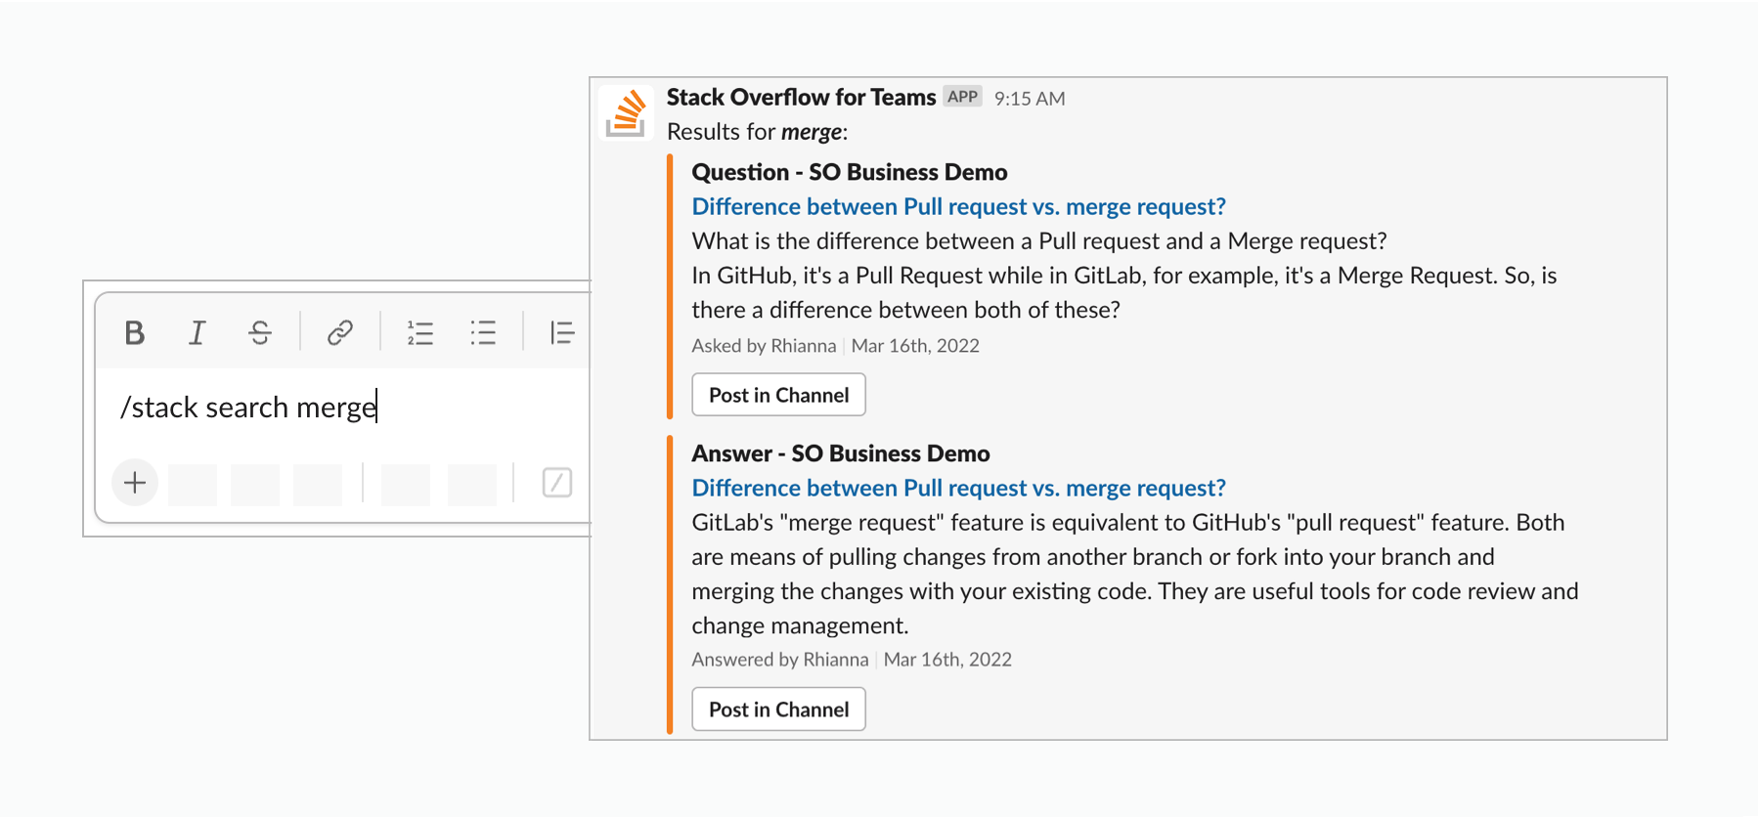Image resolution: width=1760 pixels, height=817 pixels.
Task: Open the plus attachments menu
Action: pyautogui.click(x=135, y=482)
